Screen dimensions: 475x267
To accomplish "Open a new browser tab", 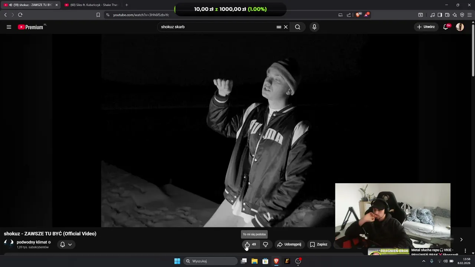I will pos(127,5).
